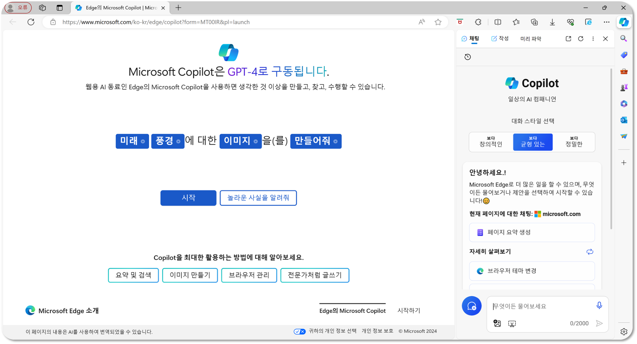
Task: Open Copilot chat history clock icon
Action: coord(468,57)
